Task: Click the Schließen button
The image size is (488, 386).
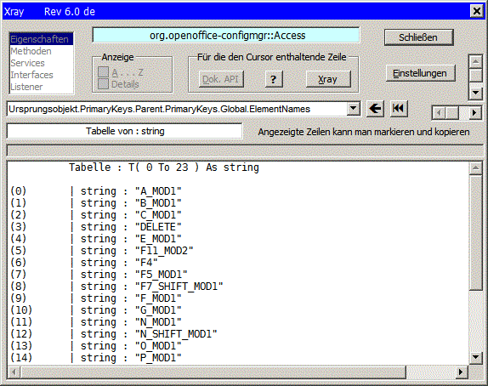Action: [x=418, y=37]
